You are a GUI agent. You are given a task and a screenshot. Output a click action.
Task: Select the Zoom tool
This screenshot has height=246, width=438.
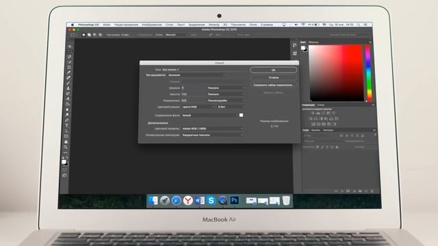66,147
